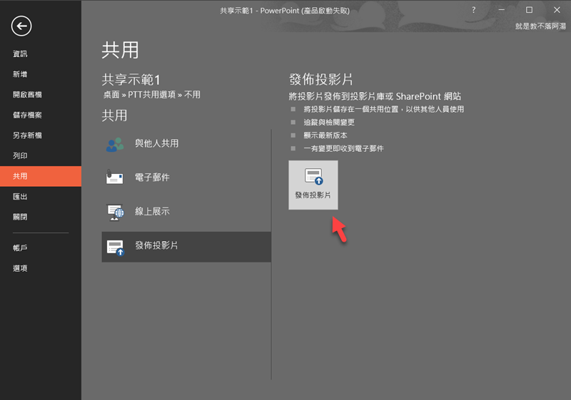The width and height of the screenshot is (571, 400).
Task: Open the 帳戶 page
Action: pos(20,248)
